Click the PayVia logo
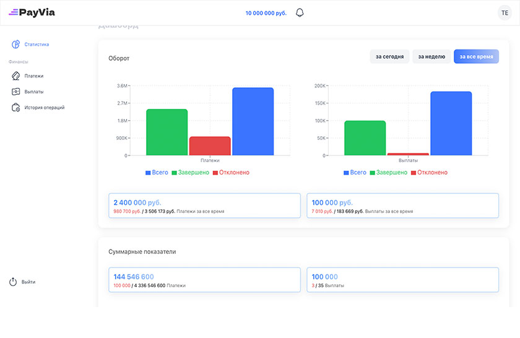The width and height of the screenshot is (520, 338). pyautogui.click(x=32, y=12)
